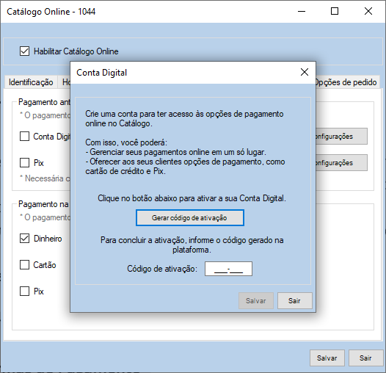Minimize the Catálogo Online window
Screen dimensions: 386x373
click(302, 11)
